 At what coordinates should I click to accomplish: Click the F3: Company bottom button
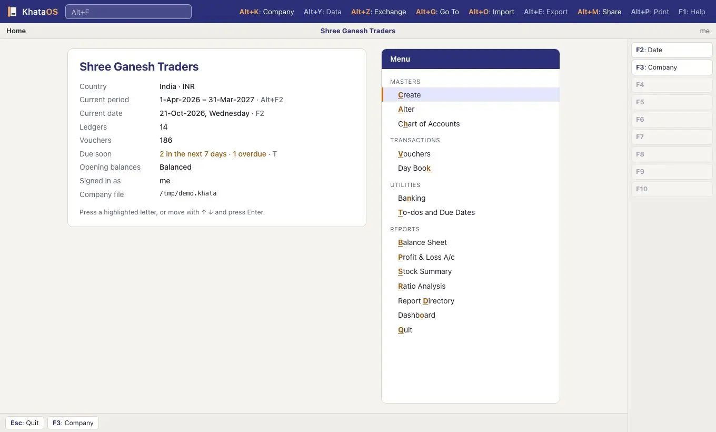click(73, 423)
